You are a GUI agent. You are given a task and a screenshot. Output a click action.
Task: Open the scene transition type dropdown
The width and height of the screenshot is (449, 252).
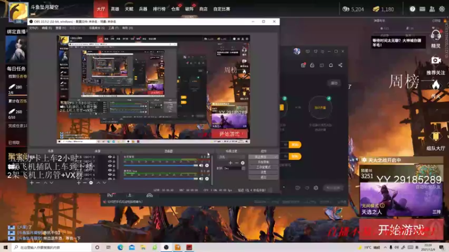pos(232,157)
